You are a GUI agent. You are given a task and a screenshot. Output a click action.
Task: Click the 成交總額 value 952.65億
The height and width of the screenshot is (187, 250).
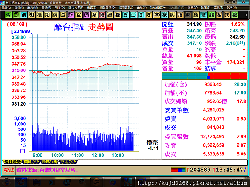(217, 101)
